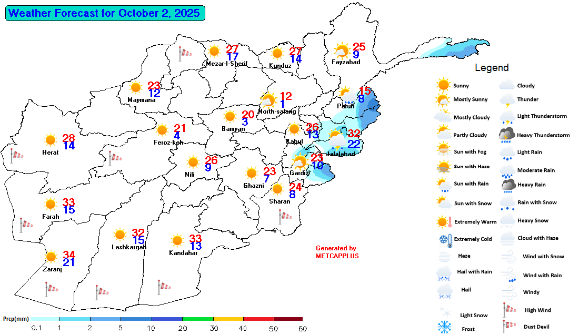Click the sunny icon next to Herat
579x335 pixels.
click(x=50, y=140)
